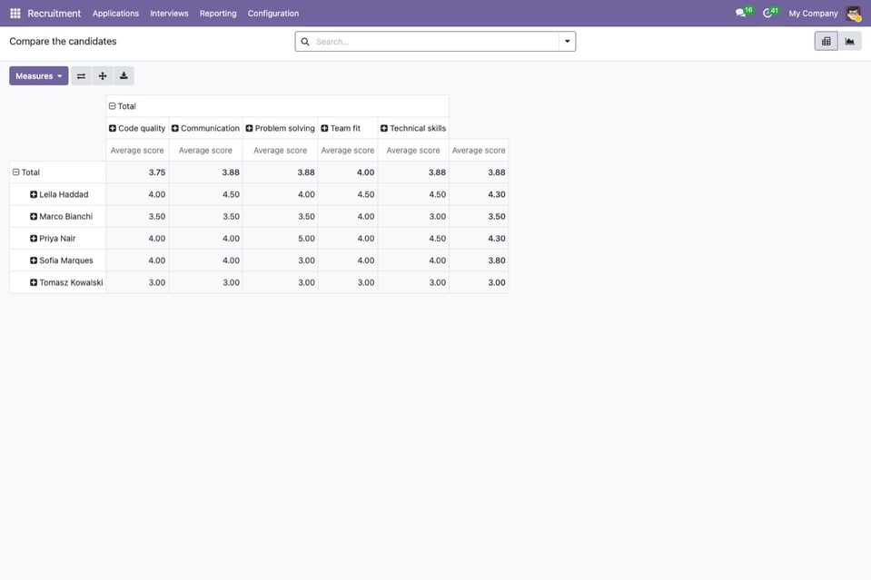The height and width of the screenshot is (580, 871).
Task: Click Tomasz Kowalski's Team fit score 3.00
Action: click(x=348, y=282)
